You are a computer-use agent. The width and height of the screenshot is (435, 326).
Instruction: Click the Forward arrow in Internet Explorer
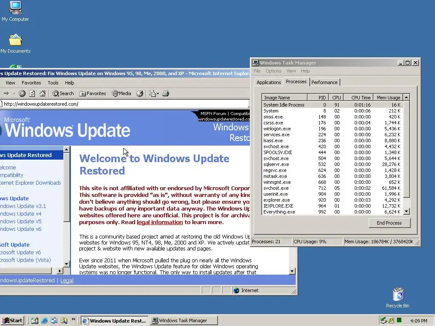point(6,94)
